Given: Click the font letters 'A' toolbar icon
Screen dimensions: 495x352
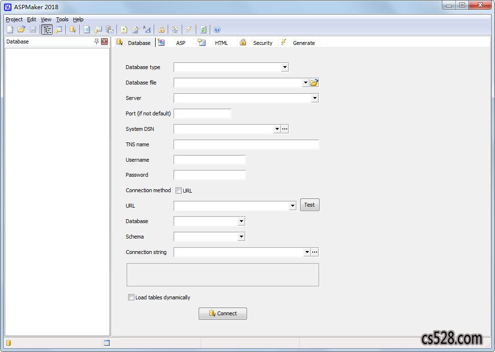Looking at the screenshot, I should (x=147, y=29).
